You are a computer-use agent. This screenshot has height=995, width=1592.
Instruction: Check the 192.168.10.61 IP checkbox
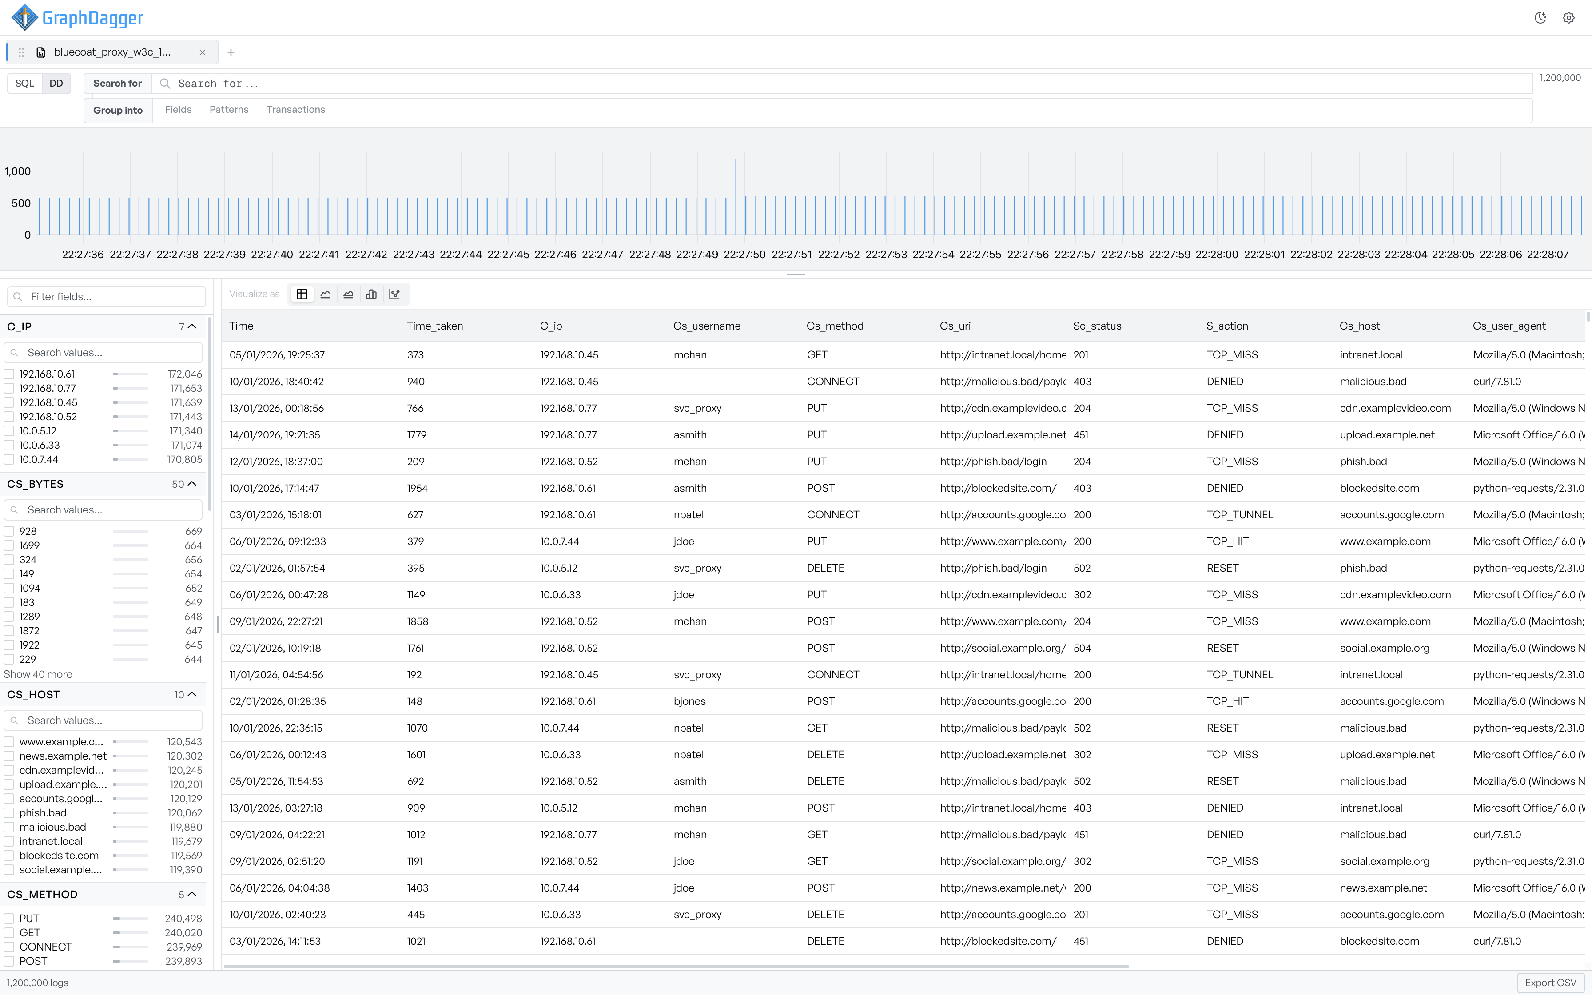9,374
